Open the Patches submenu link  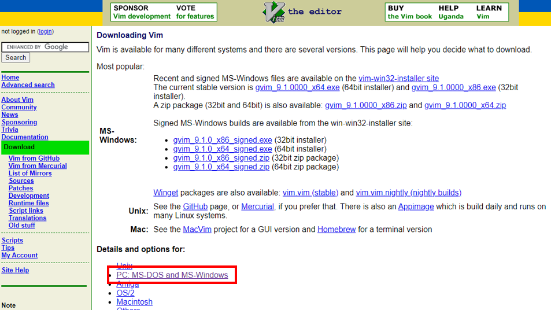coord(21,188)
